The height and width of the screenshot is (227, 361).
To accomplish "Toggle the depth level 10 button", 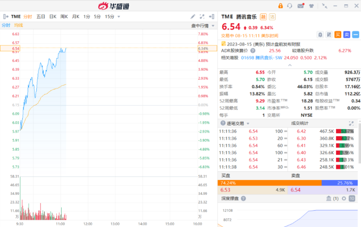I will click(x=352, y=198).
